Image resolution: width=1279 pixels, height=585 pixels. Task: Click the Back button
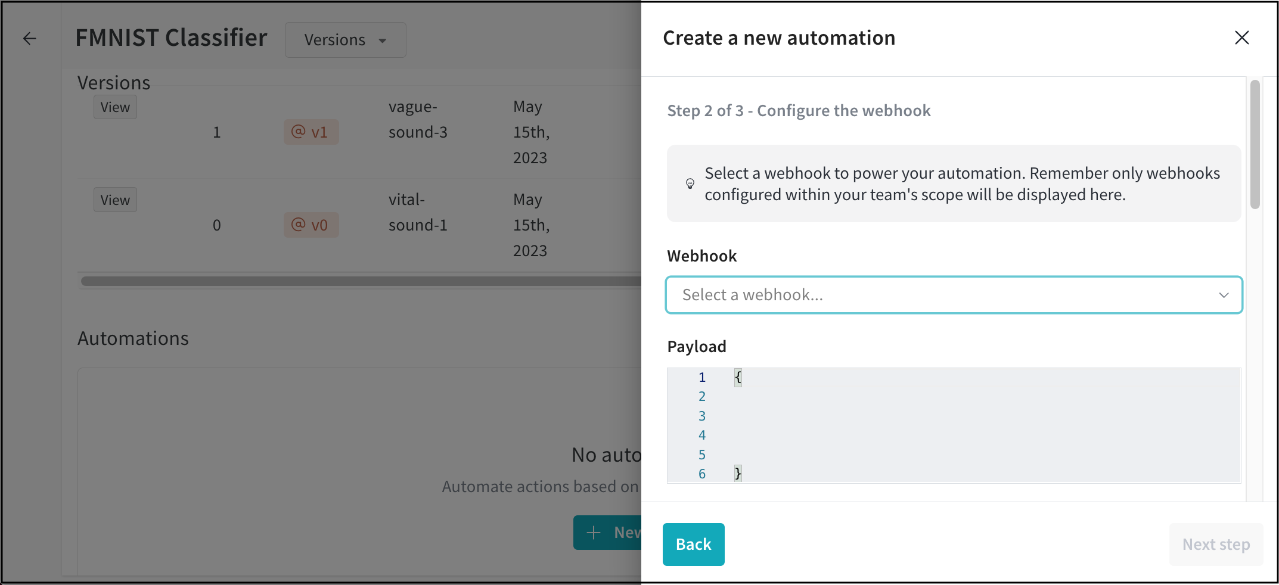(693, 544)
